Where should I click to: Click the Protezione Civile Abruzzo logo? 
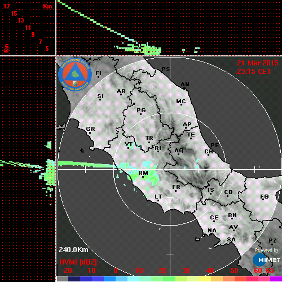point(75,74)
